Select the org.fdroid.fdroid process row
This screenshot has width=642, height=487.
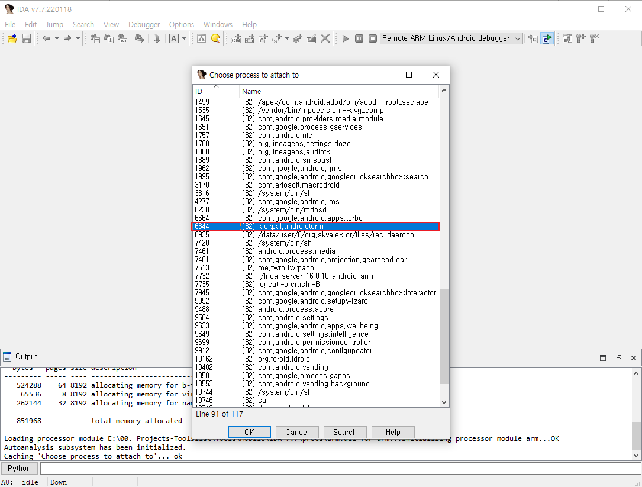[316, 359]
